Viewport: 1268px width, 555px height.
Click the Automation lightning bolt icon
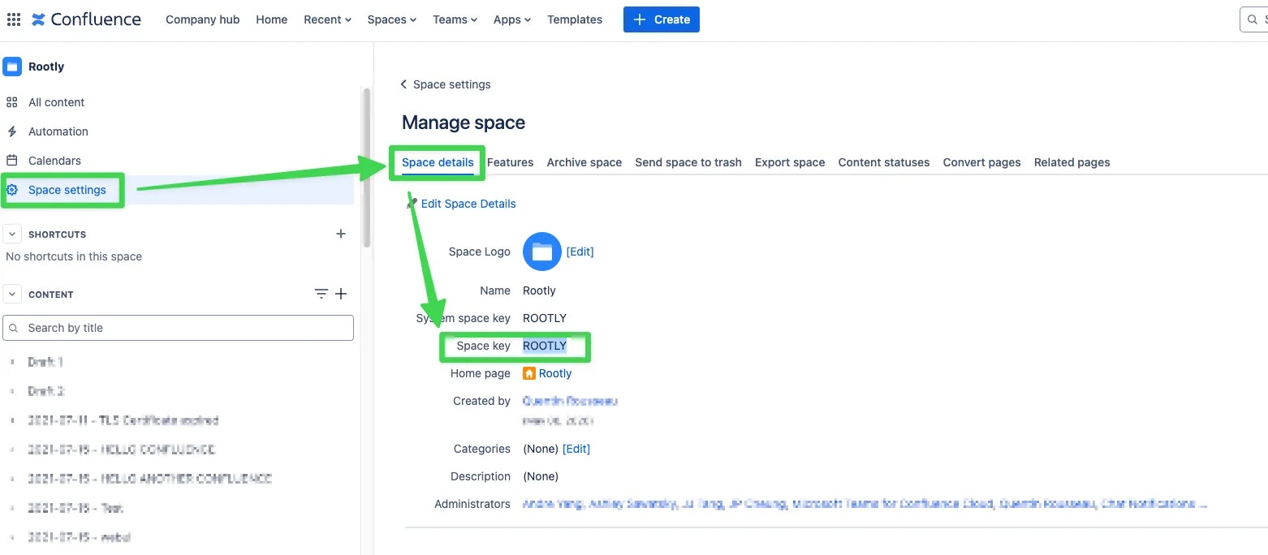coord(11,131)
